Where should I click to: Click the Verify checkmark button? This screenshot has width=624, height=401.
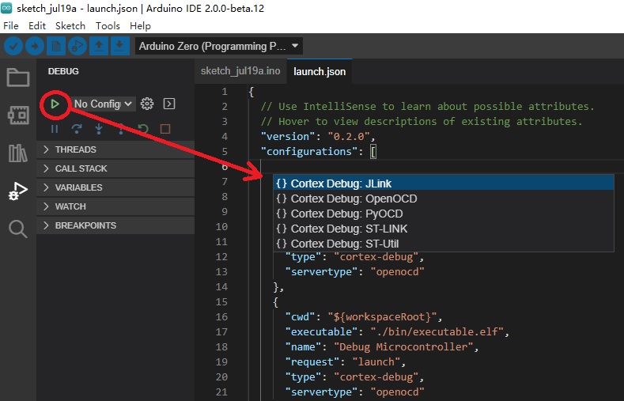[13, 47]
